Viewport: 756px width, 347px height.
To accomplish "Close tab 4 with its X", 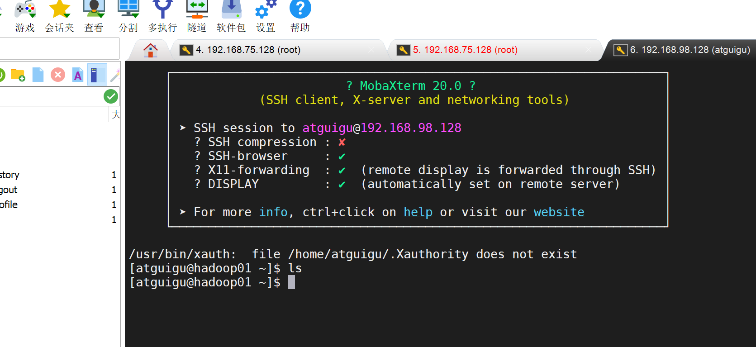I will (x=371, y=50).
